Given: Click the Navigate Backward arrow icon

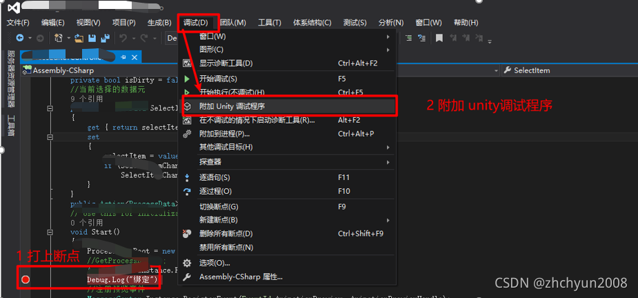Looking at the screenshot, I should tap(19, 38).
